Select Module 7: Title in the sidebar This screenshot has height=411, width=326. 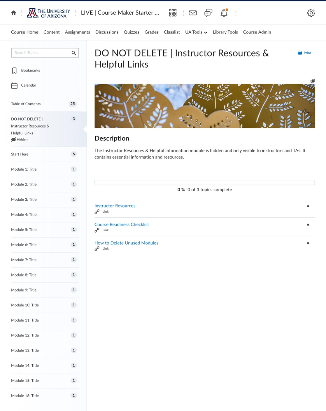(x=45, y=260)
